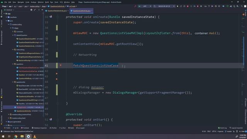
Task: Open the Layout Inspector
Action: tap(236, 128)
